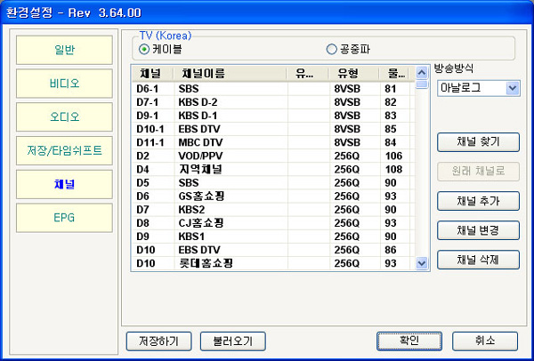Select the KBS D-2 channel row
Viewport: 534px width, 361px height.
coord(273,102)
